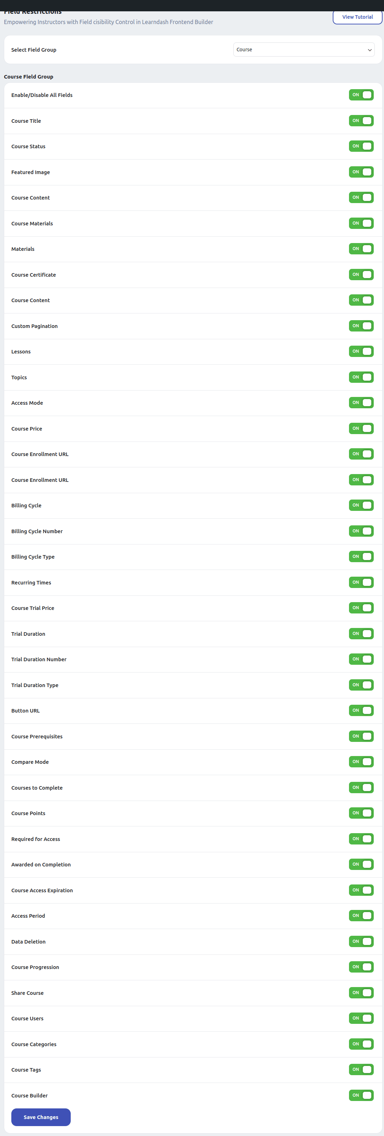The height and width of the screenshot is (1136, 384).
Task: Toggle the Custom Pagination switch
Action: coord(361,326)
